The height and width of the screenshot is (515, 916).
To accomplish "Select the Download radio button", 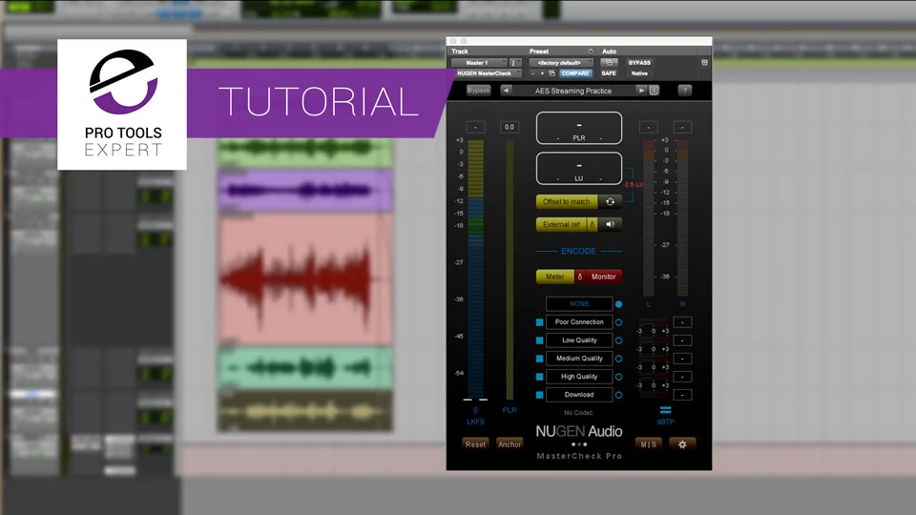I will pyautogui.click(x=618, y=395).
